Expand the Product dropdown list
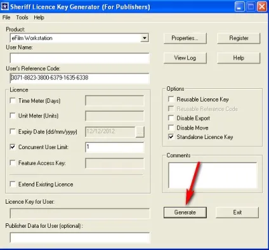The image size is (269, 250). 145,38
